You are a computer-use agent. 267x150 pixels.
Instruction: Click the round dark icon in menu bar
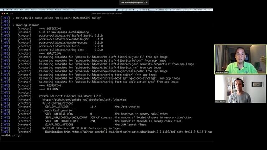click(x=116, y=10)
